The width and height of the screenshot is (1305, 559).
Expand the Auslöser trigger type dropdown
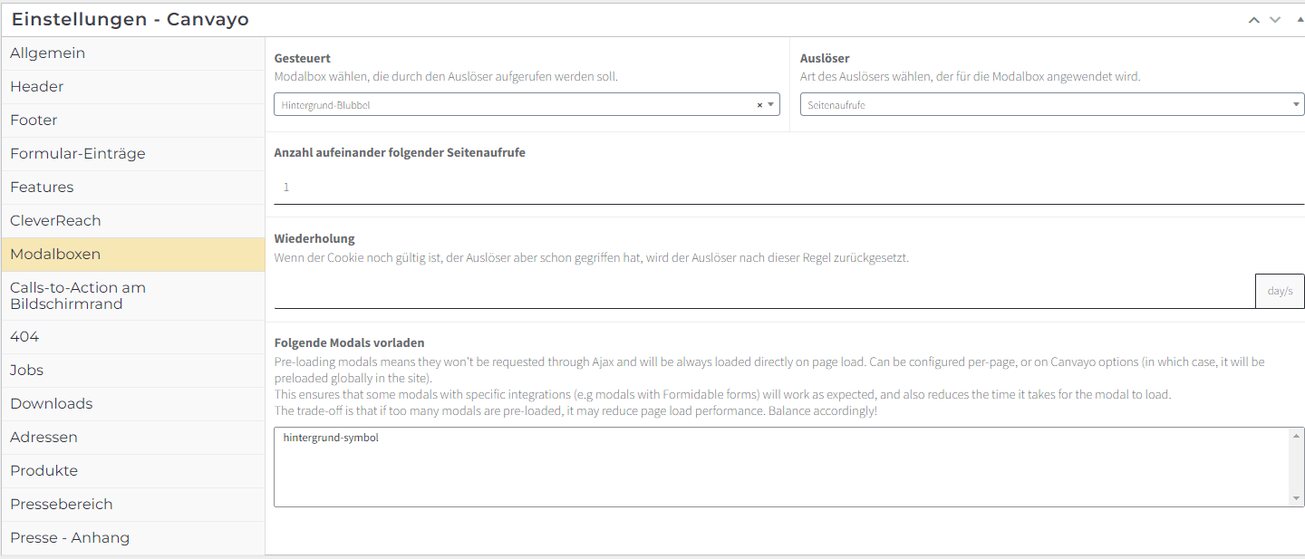[x=1051, y=105]
